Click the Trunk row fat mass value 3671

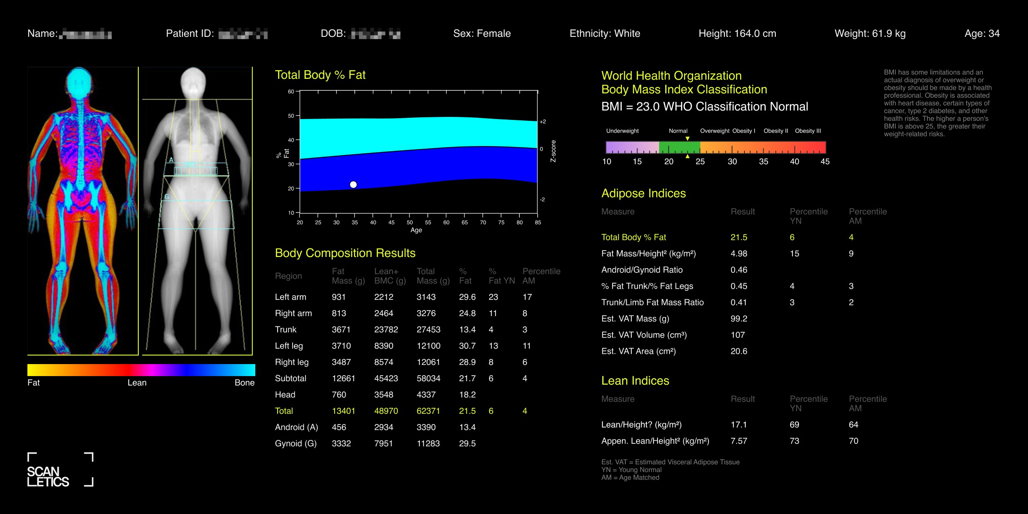tap(341, 329)
